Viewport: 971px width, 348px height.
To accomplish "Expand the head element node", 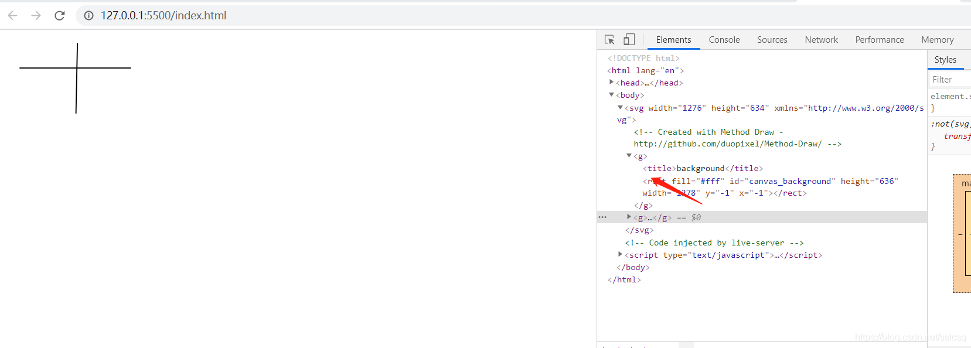I will click(611, 83).
